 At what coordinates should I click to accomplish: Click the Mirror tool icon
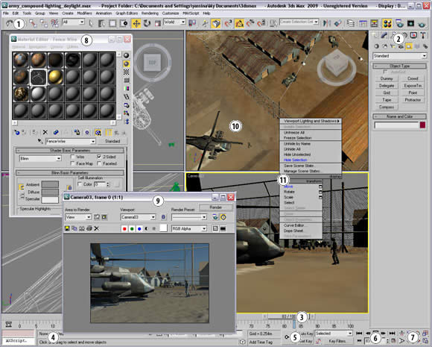327,23
